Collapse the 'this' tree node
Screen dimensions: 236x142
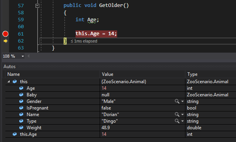click(8, 82)
